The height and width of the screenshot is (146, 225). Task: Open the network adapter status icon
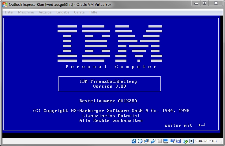(146, 141)
